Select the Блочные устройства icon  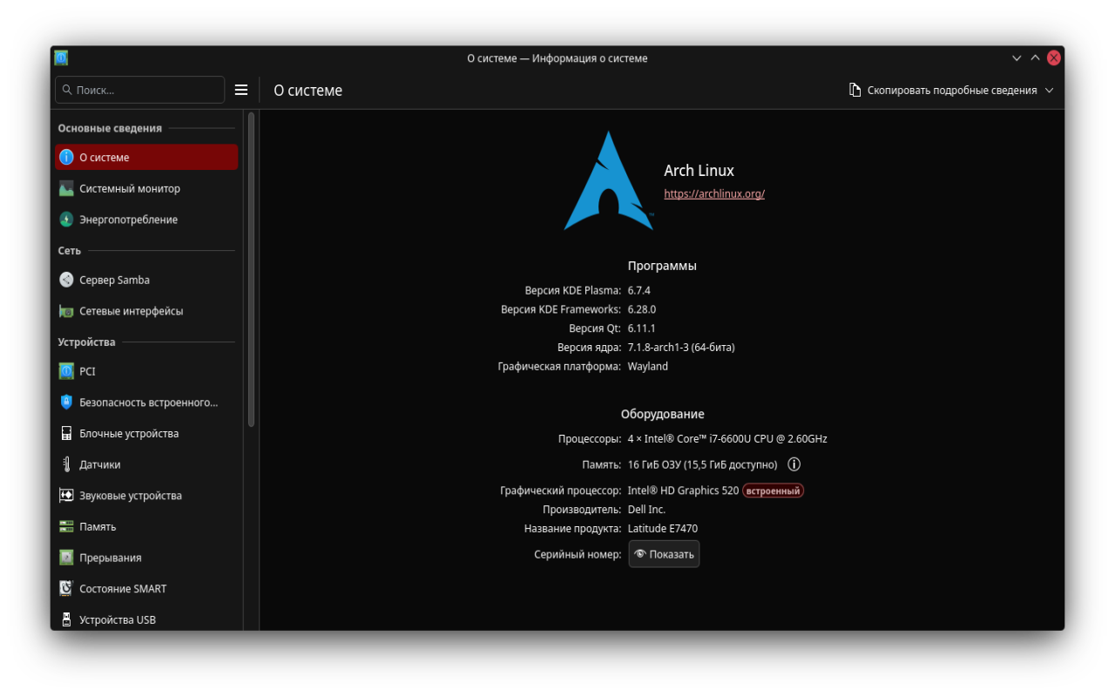[x=66, y=433]
